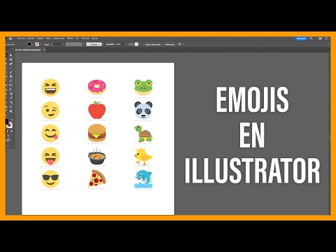Select the Eraser tool
The height and width of the screenshot is (252, 336).
11,77
